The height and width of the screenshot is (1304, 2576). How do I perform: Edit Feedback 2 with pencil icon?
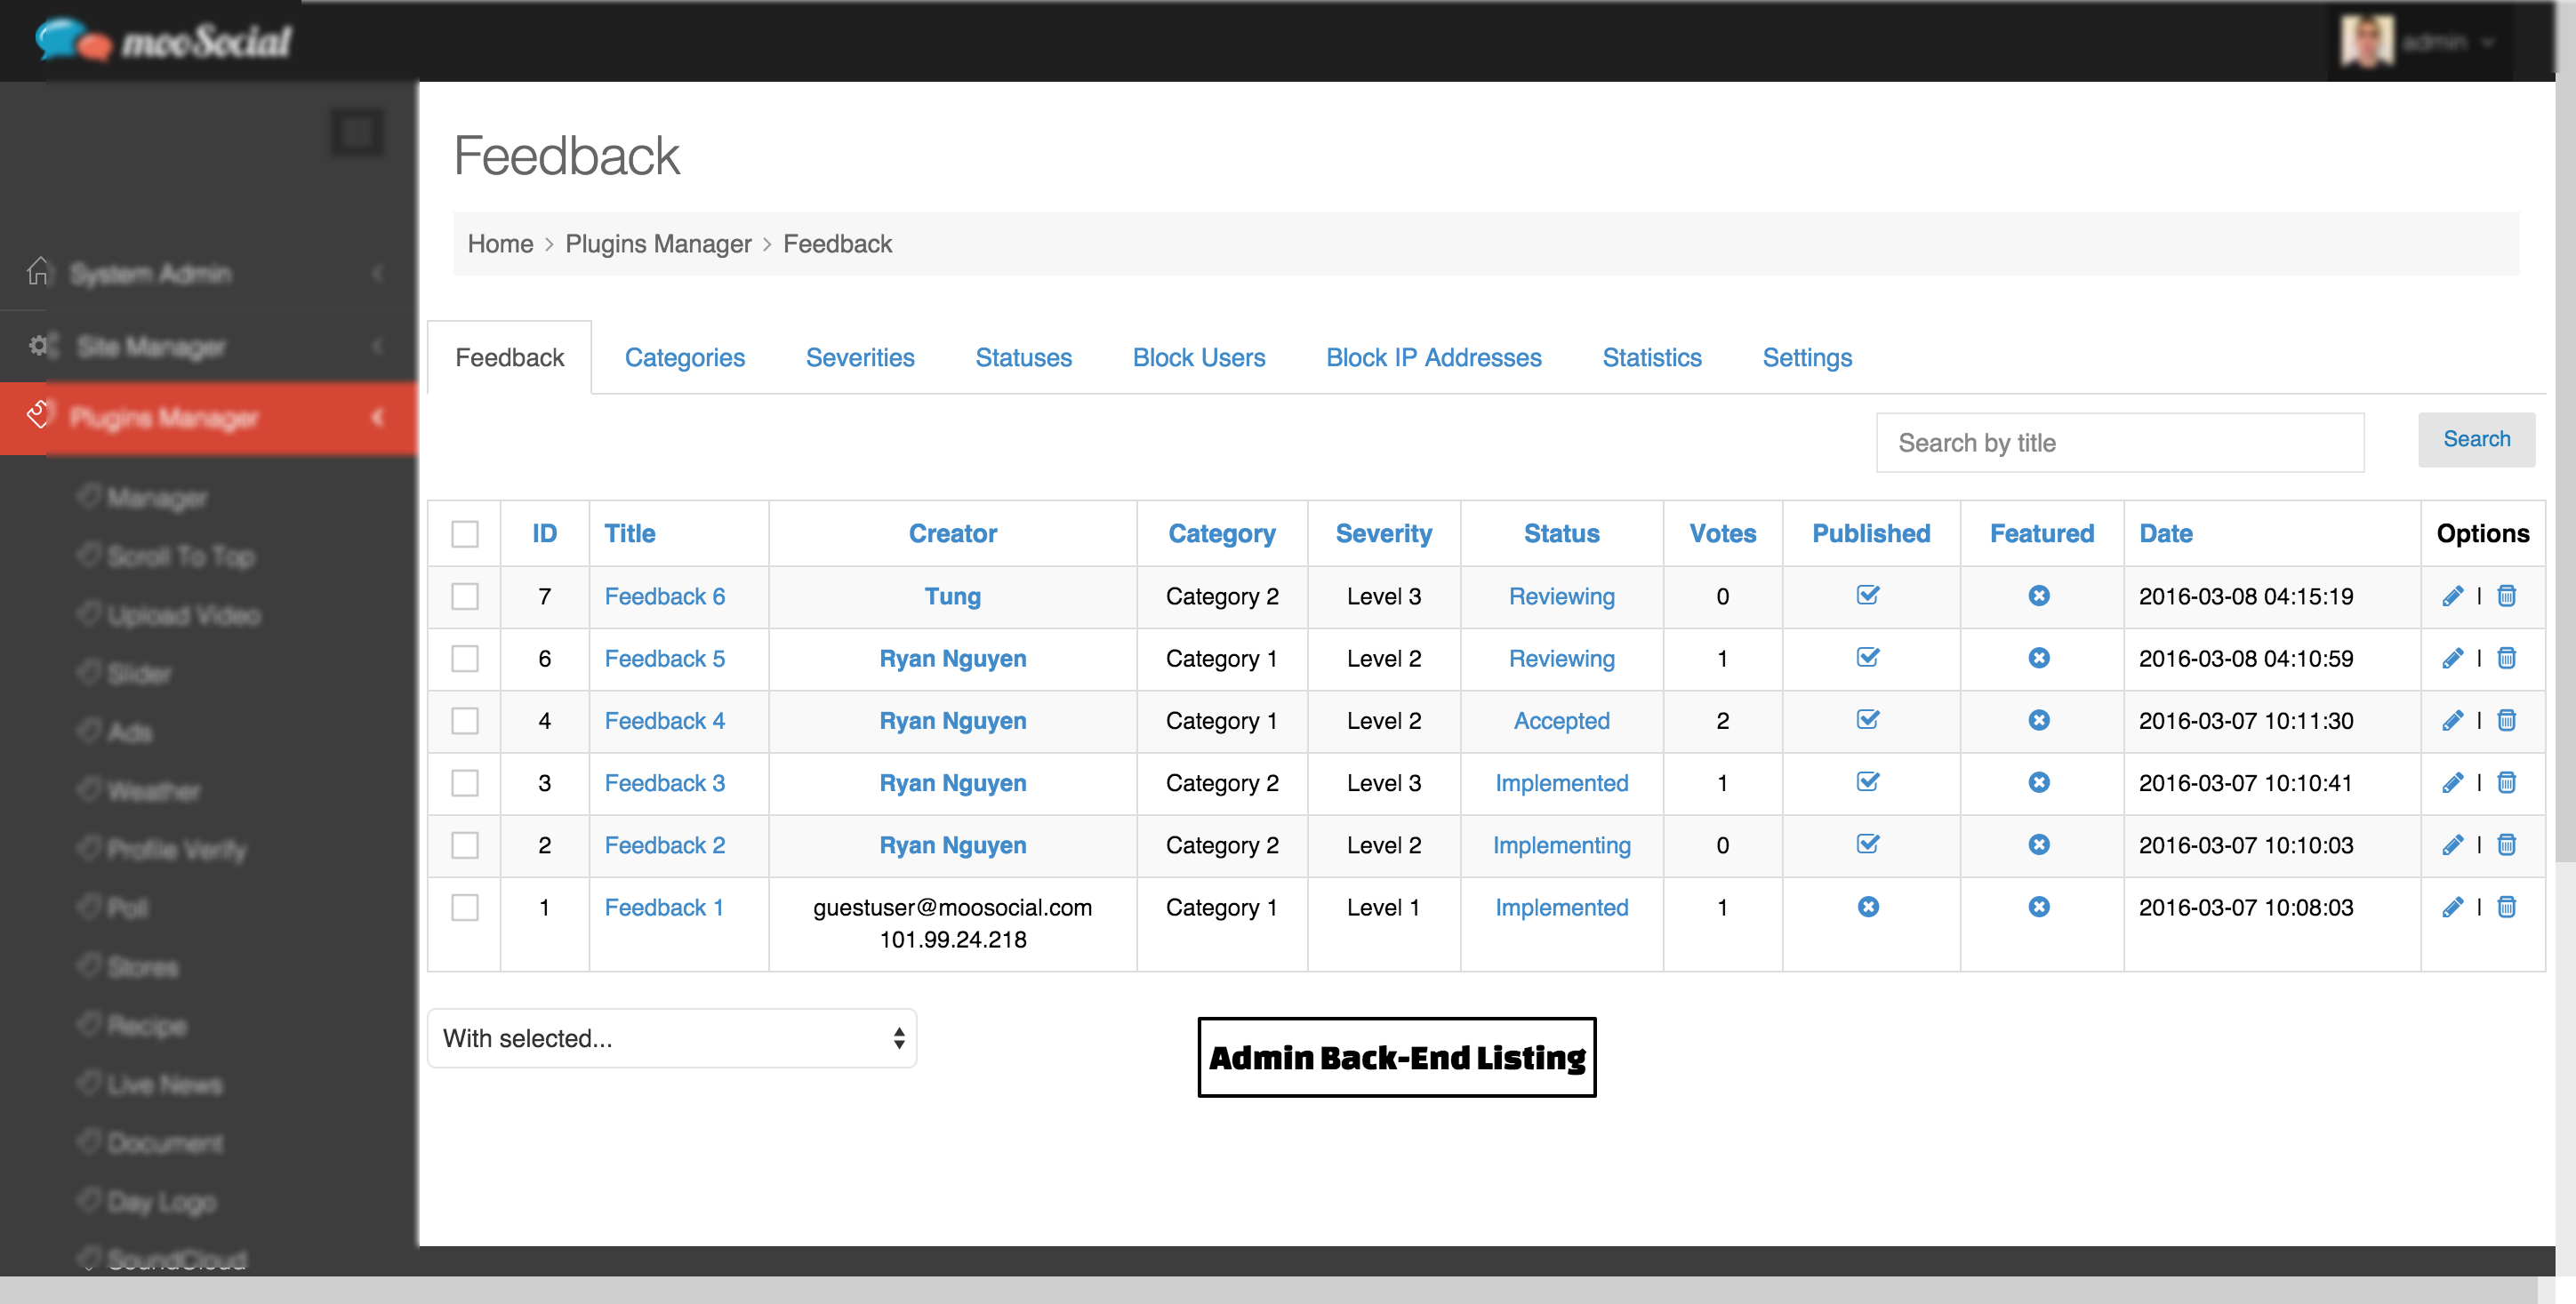point(2452,845)
